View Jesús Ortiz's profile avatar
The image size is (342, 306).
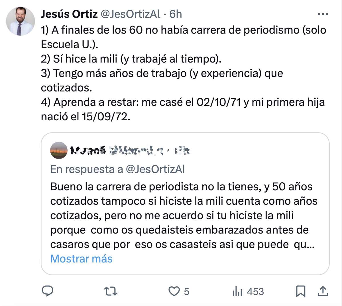[x=20, y=18]
